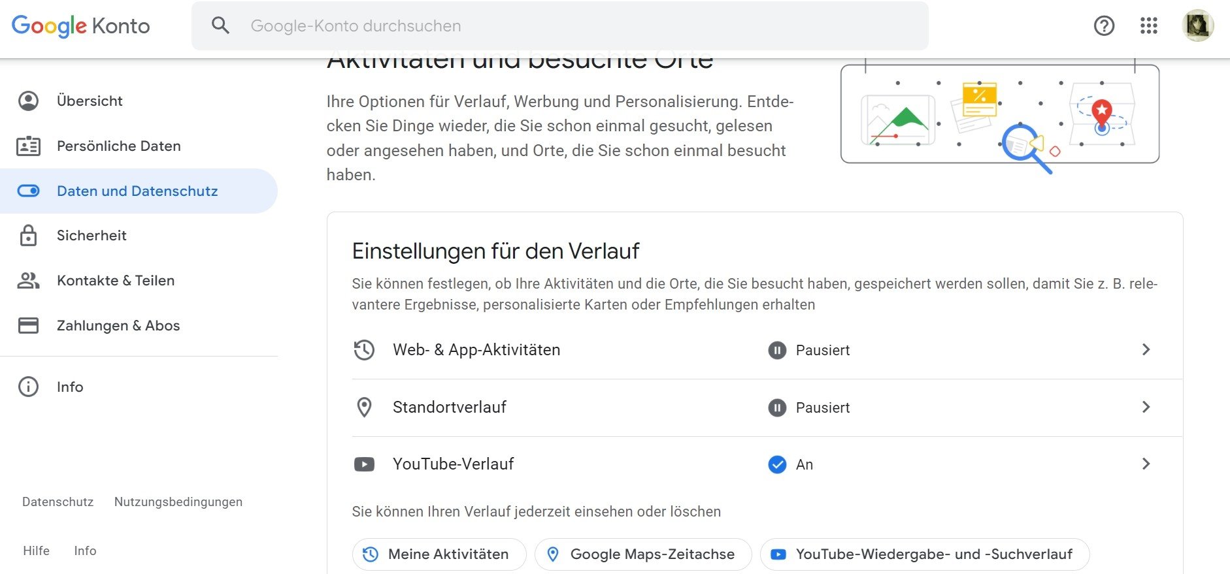
Task: Click the Zahlungen & Abos card icon
Action: (x=28, y=325)
